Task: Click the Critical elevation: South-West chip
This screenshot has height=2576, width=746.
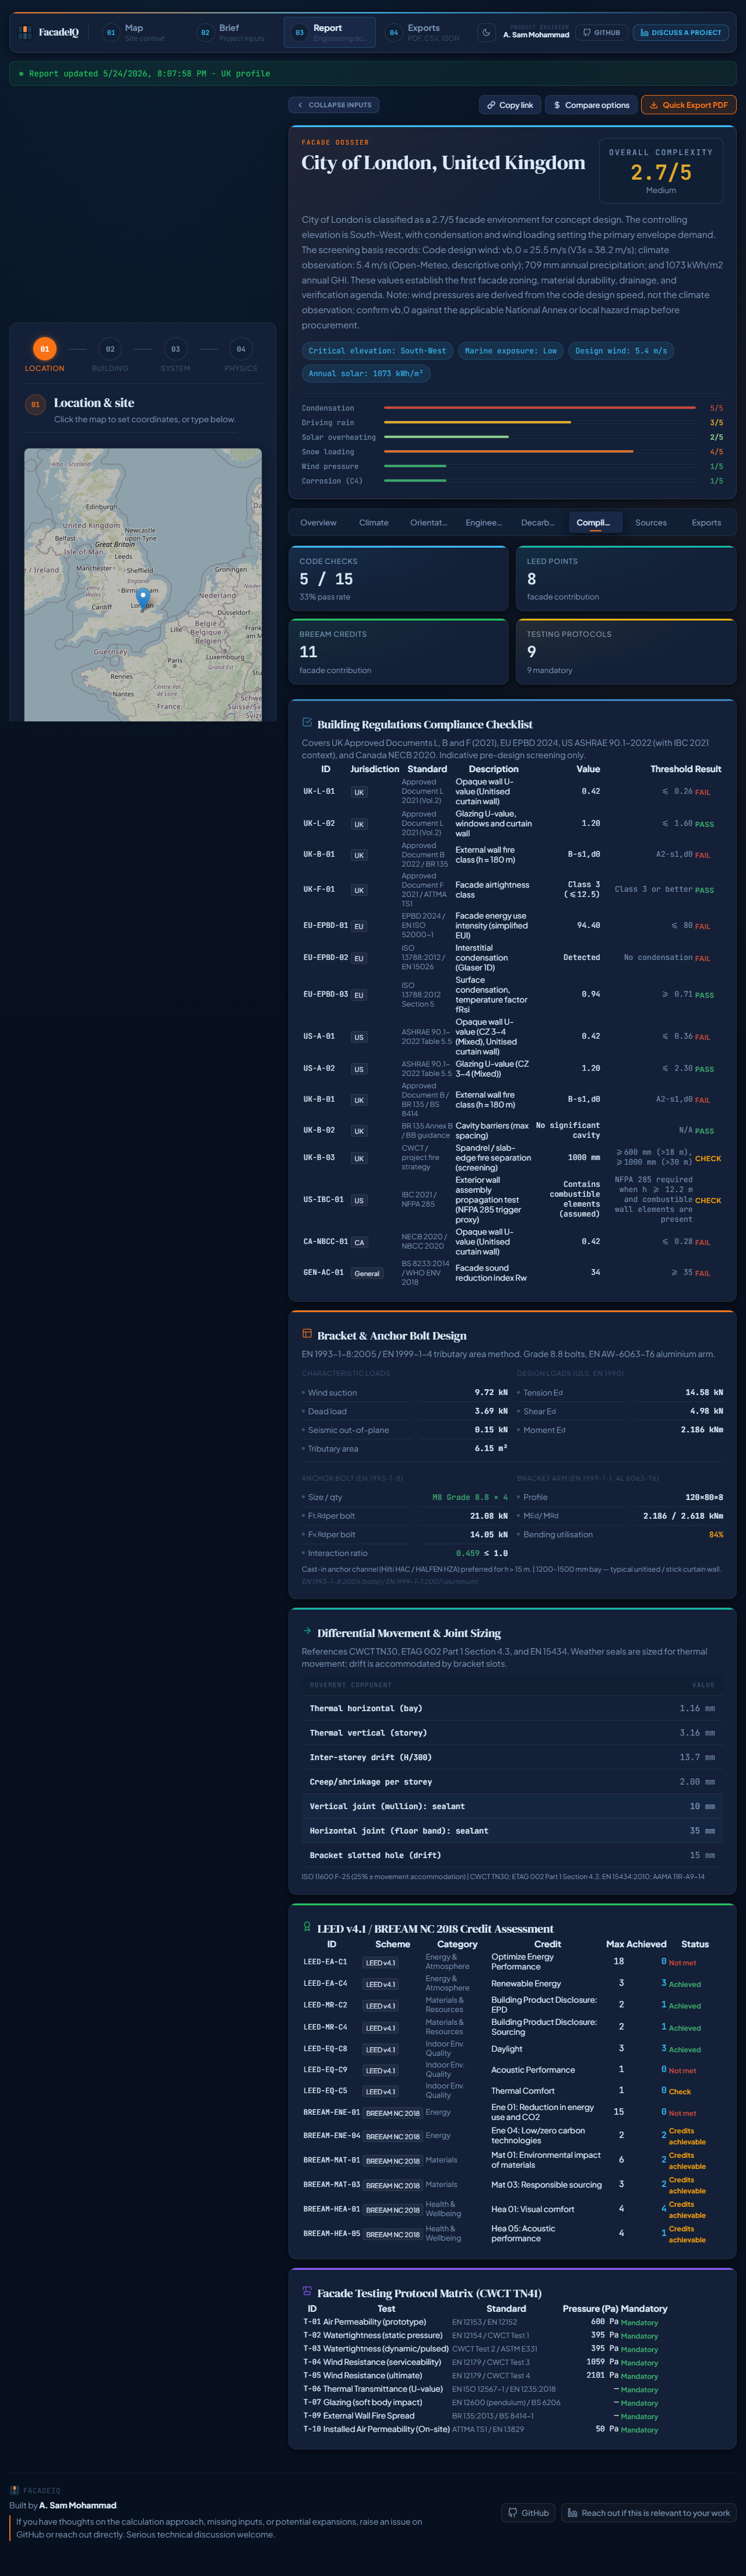Action: tap(377, 351)
